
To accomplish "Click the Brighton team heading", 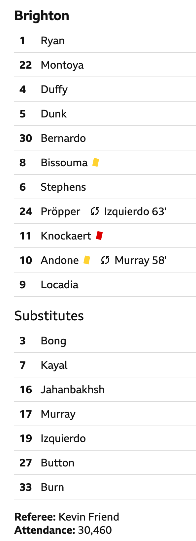I will 42,16.
